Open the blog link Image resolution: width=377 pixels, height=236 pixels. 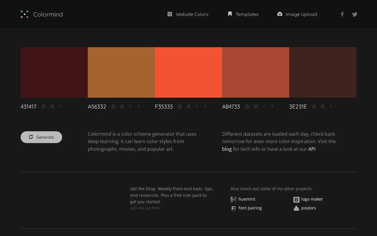[x=227, y=149]
